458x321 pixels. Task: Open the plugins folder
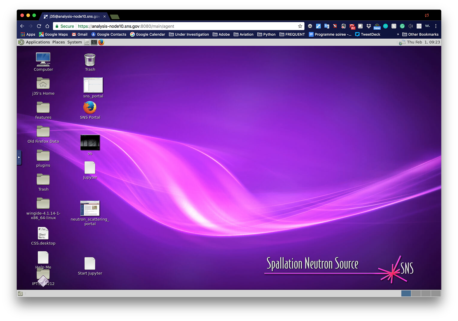(x=43, y=156)
